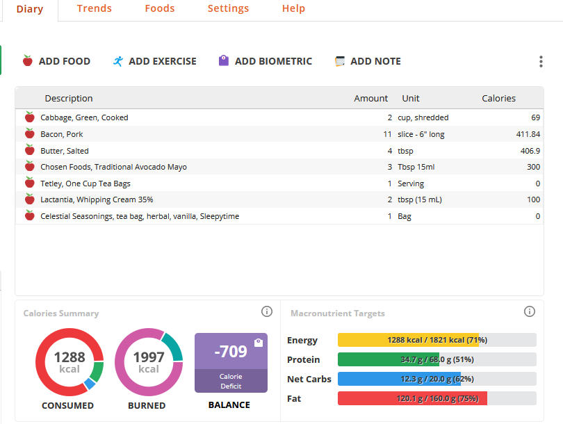Click the BURNED label
Image resolution: width=563 pixels, height=424 pixels.
(x=147, y=405)
